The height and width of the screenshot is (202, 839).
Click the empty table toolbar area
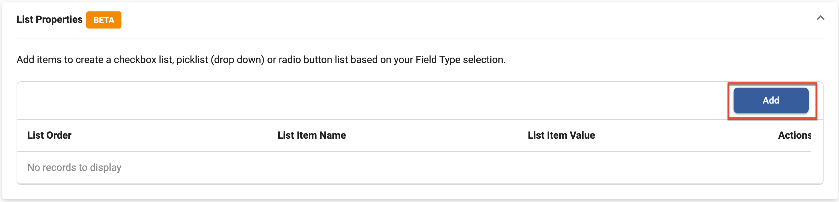358,100
